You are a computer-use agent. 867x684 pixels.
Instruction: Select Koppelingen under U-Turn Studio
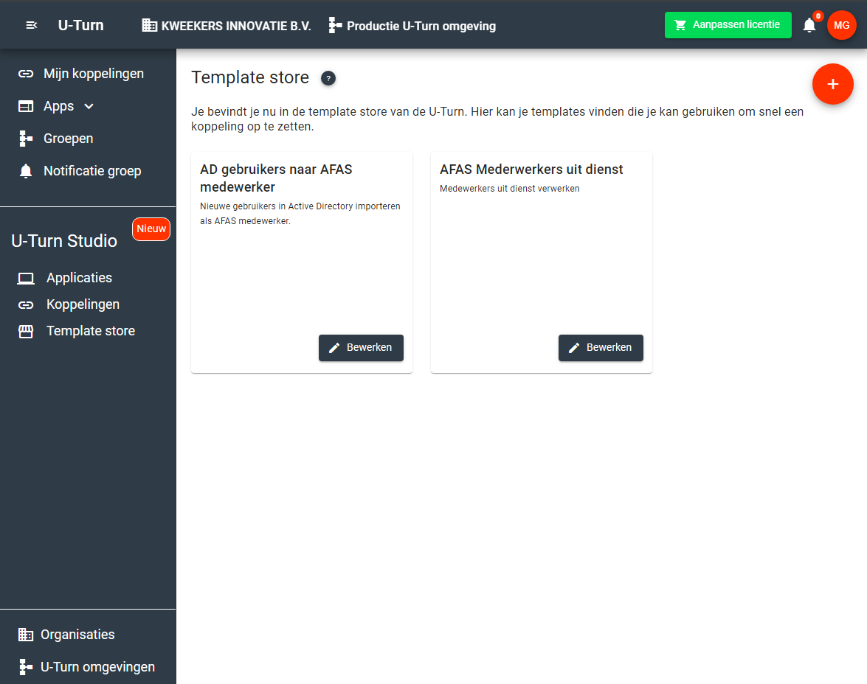click(x=83, y=304)
